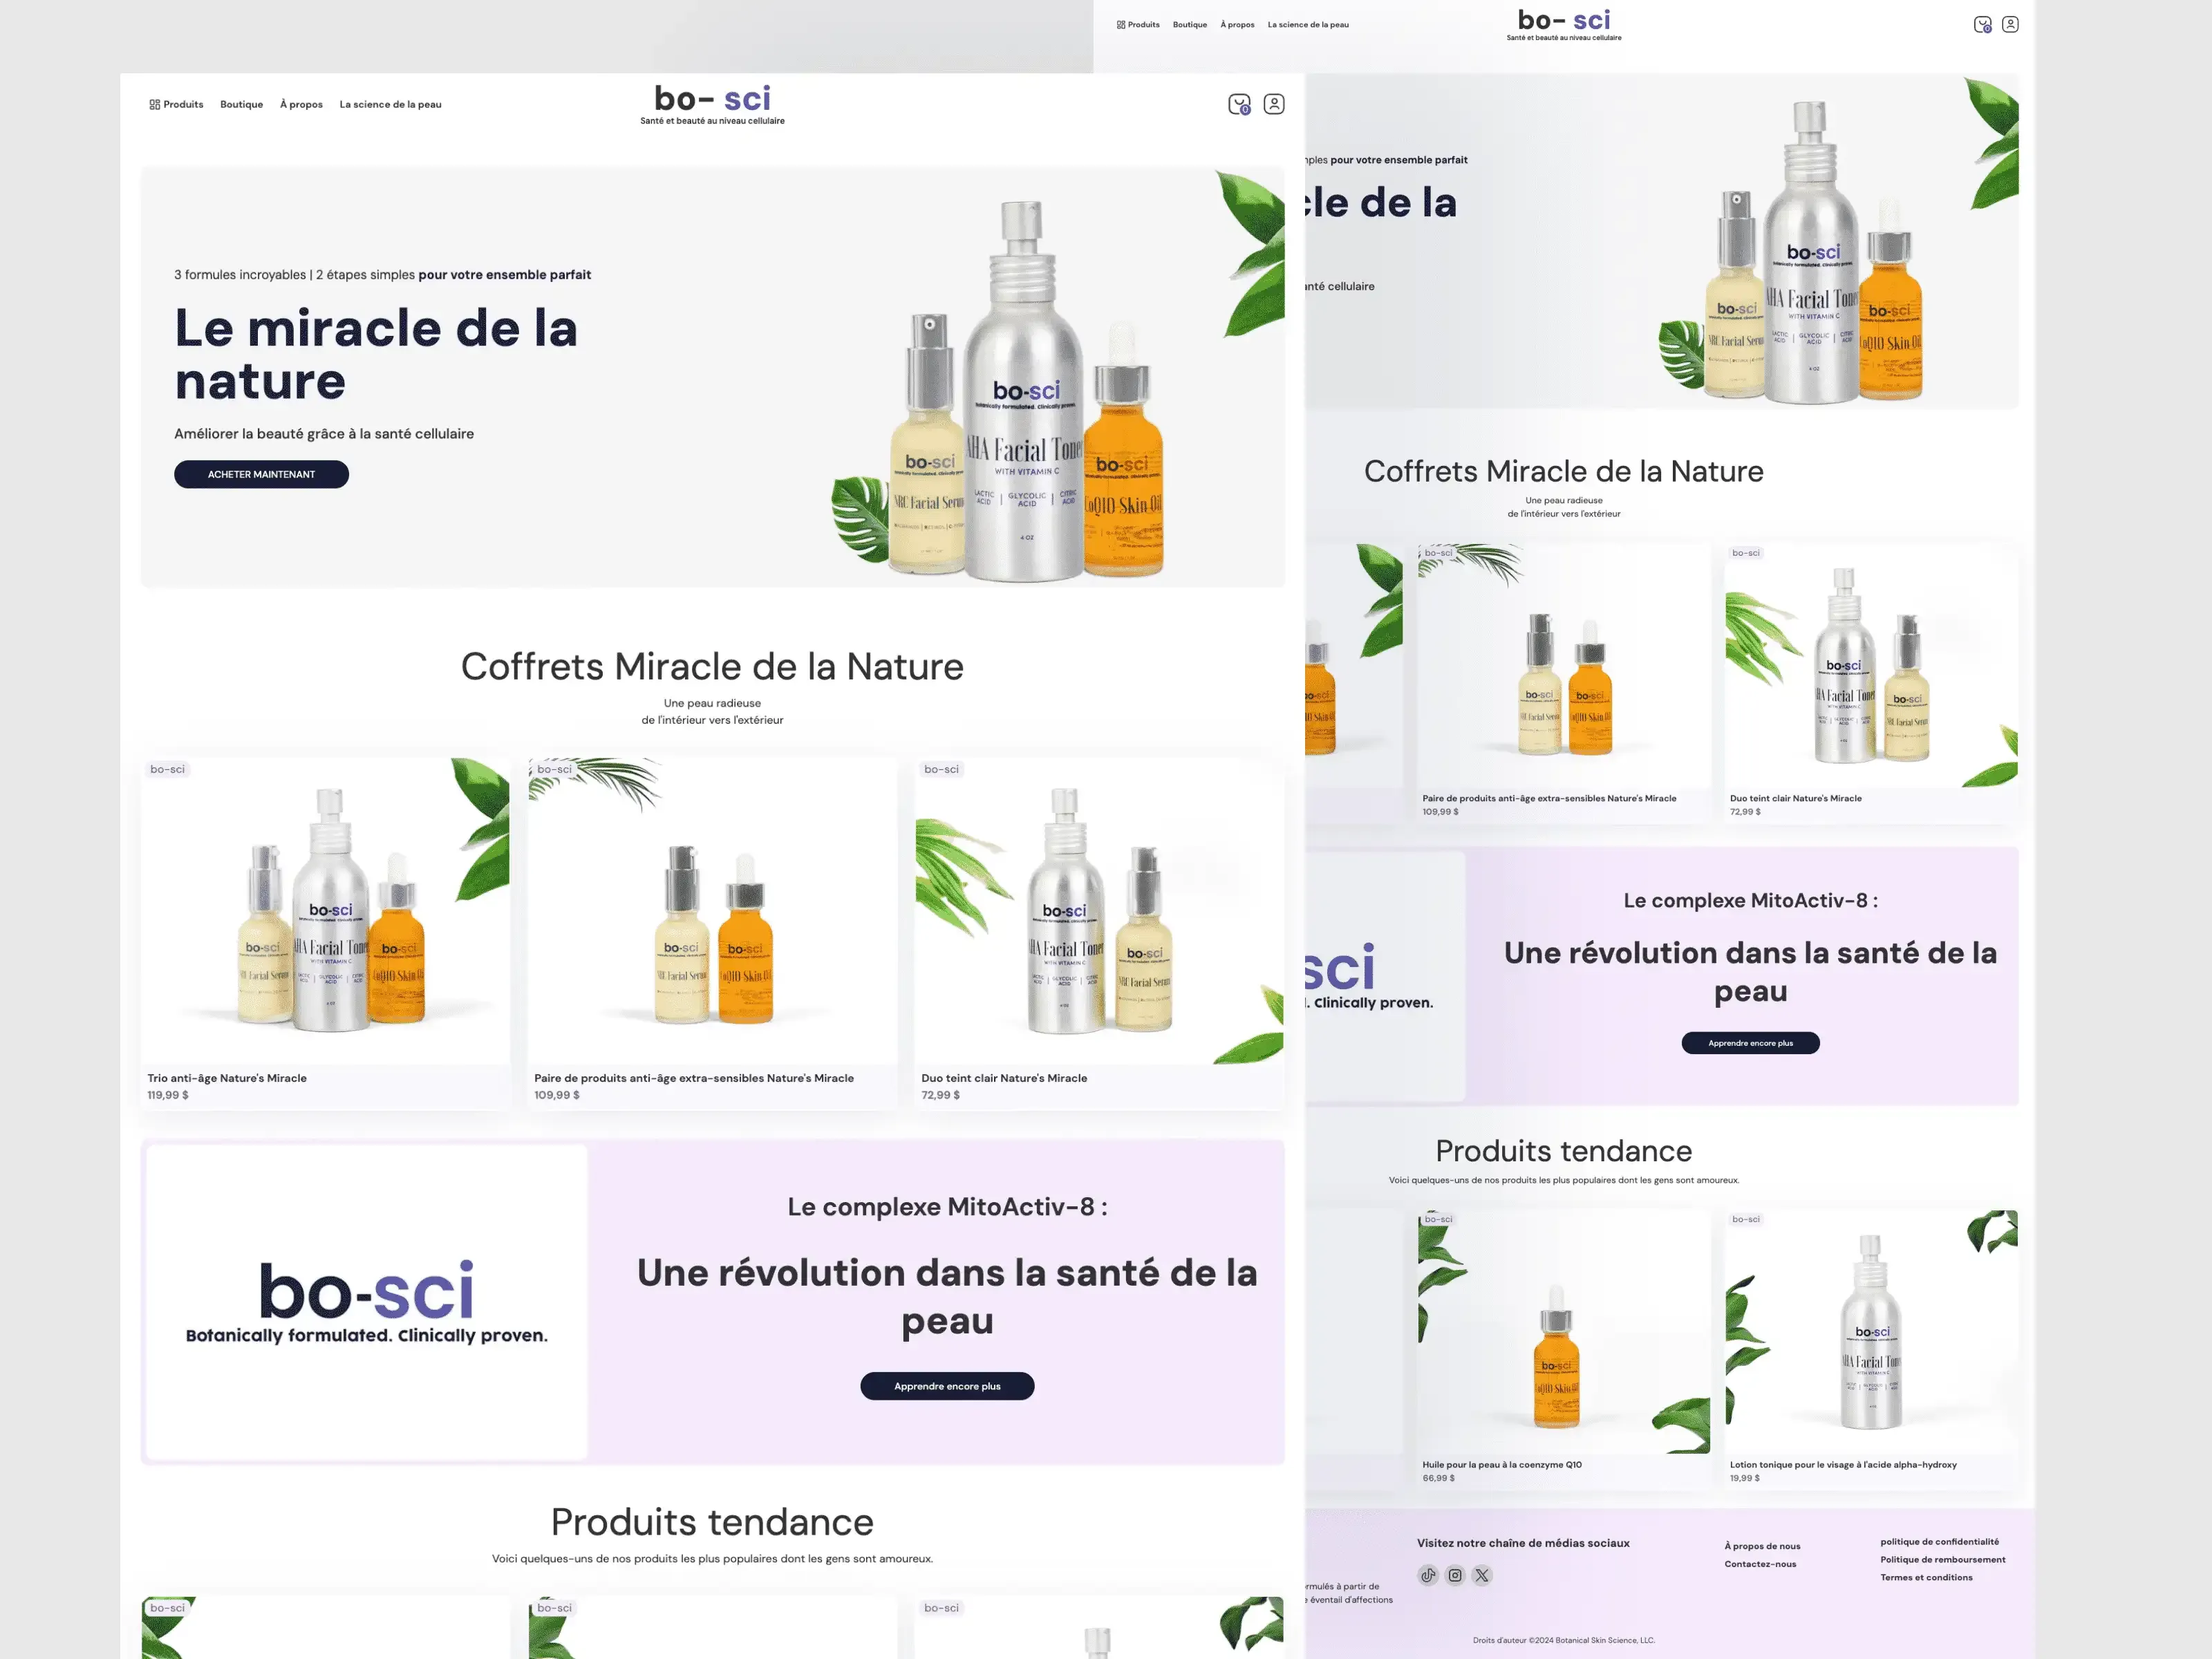
Task: Click the account icon in the top-right window
Action: [x=2010, y=24]
